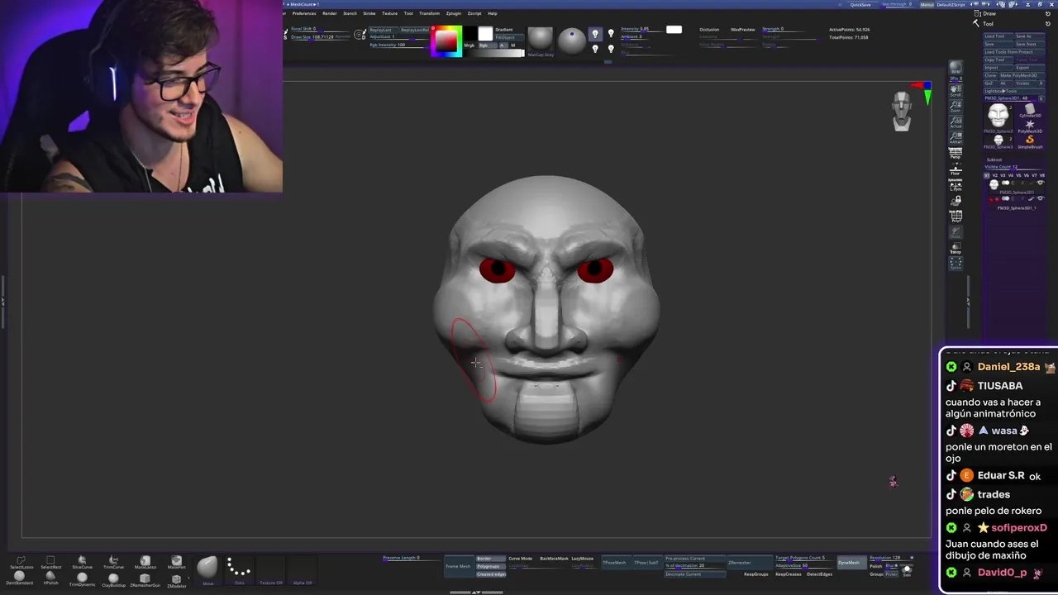Click the Actual size icon
The width and height of the screenshot is (1058, 595).
(956, 123)
